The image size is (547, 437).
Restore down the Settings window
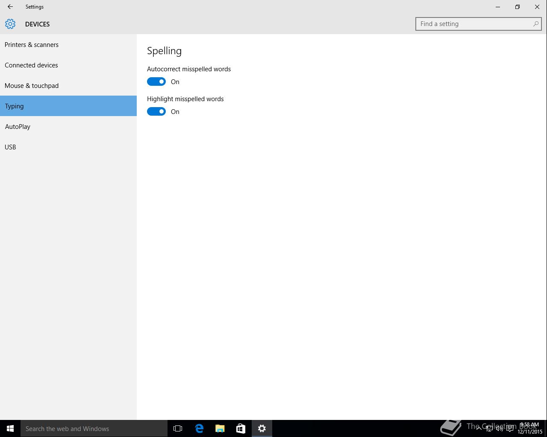[518, 7]
